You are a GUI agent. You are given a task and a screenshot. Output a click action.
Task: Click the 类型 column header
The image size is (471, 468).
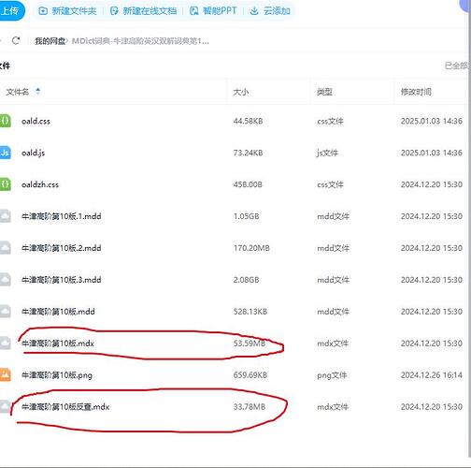(x=324, y=92)
